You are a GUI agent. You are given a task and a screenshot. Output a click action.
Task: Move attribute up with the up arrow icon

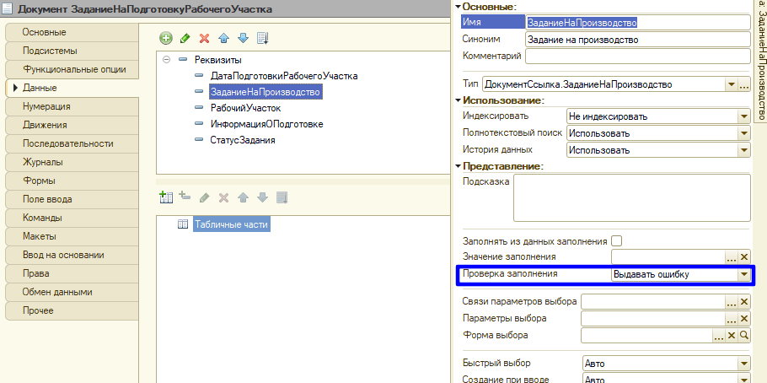(223, 38)
